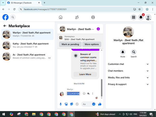Open the nine-dot Menu grid icon

[x=134, y=17]
